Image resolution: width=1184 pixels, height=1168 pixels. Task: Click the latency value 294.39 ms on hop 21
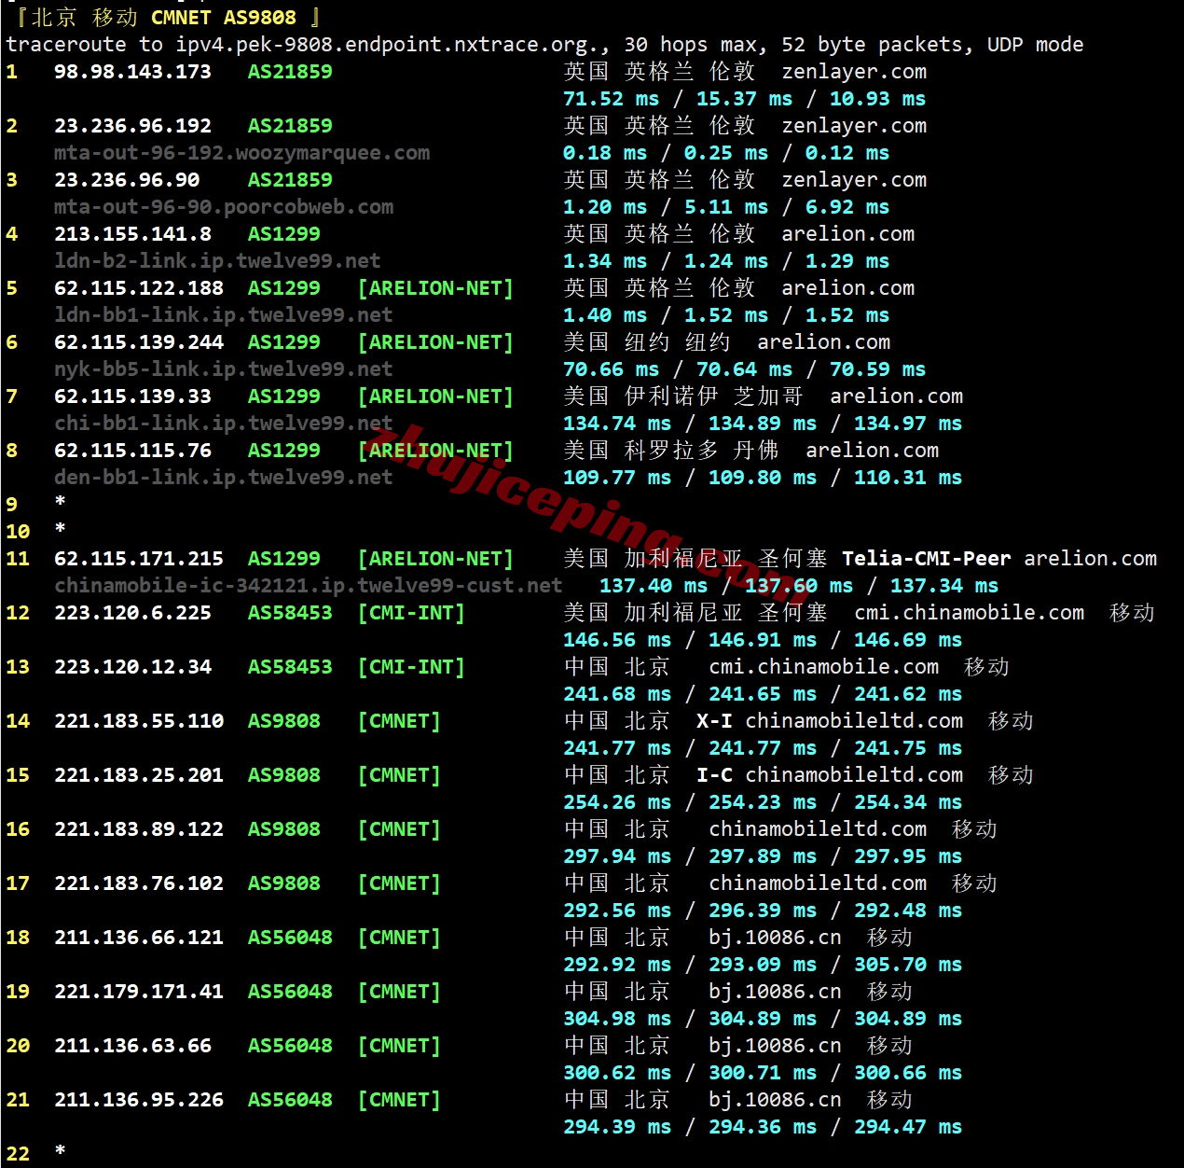tap(617, 1127)
